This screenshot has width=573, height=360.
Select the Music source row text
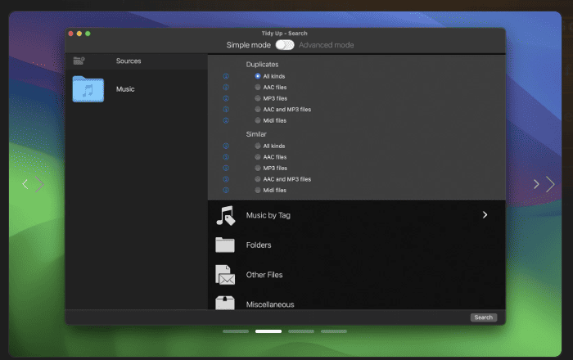tap(125, 89)
